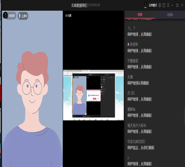Image resolution: width=185 pixels, height=167 pixels.
Task: Open the 主持模式 mode selector
Action: click(x=153, y=5)
